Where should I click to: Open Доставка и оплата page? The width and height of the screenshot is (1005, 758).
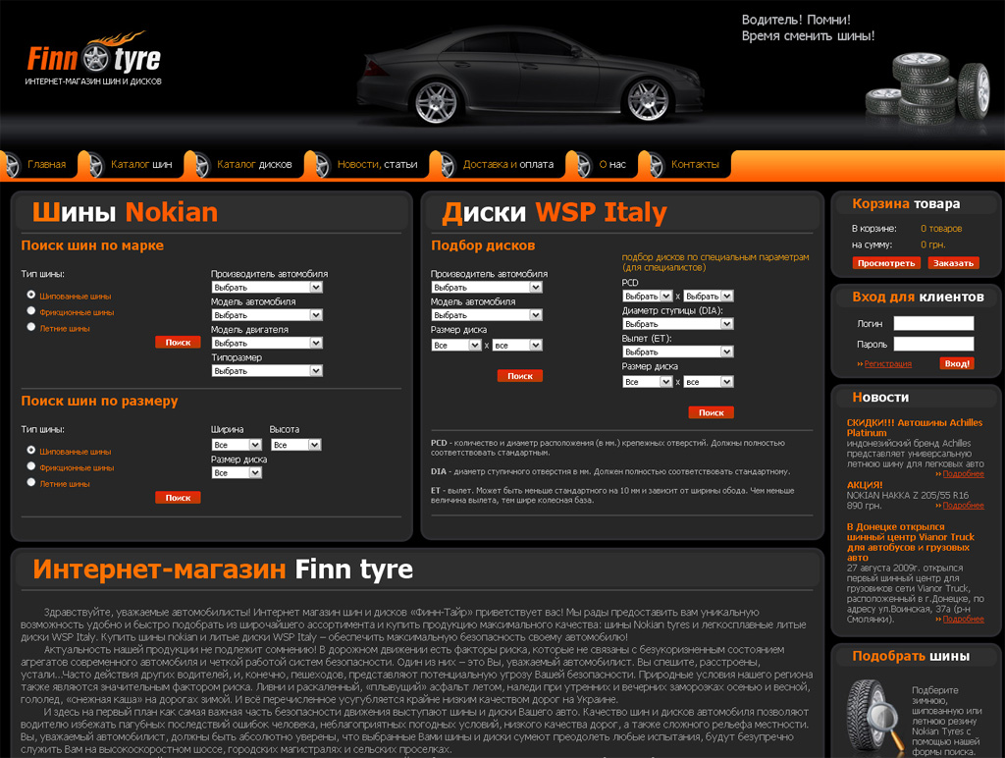tap(508, 164)
